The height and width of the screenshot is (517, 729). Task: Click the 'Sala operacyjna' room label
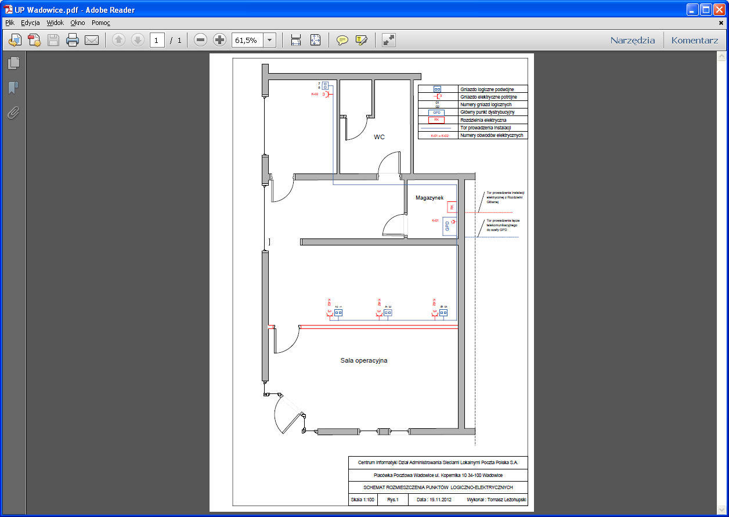click(x=363, y=360)
